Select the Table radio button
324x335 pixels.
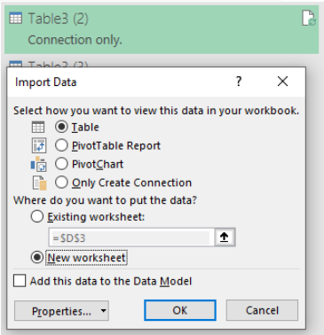click(61, 127)
